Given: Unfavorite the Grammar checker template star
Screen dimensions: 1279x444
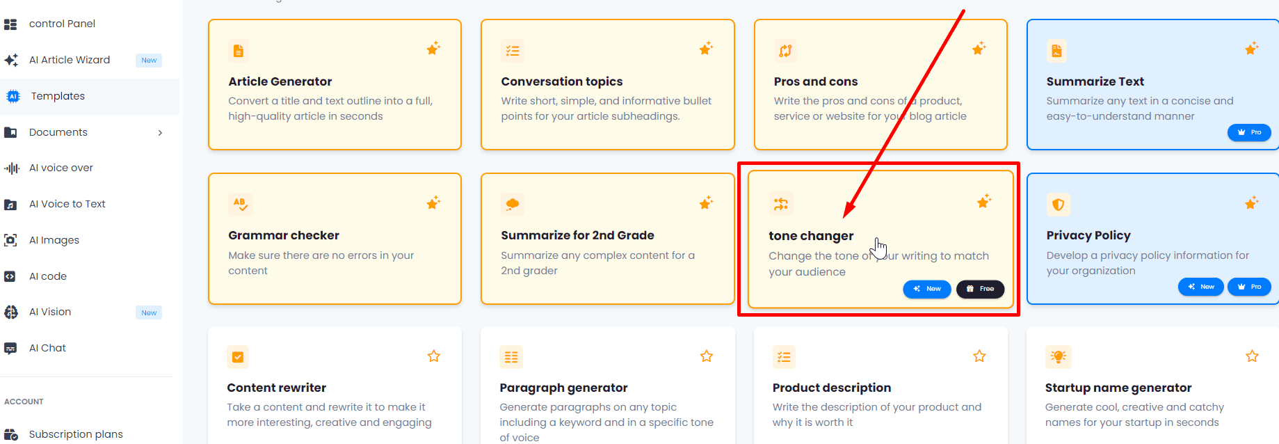Looking at the screenshot, I should [433, 203].
